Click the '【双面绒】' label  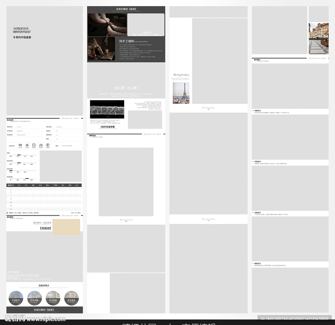pyautogui.click(x=45, y=228)
